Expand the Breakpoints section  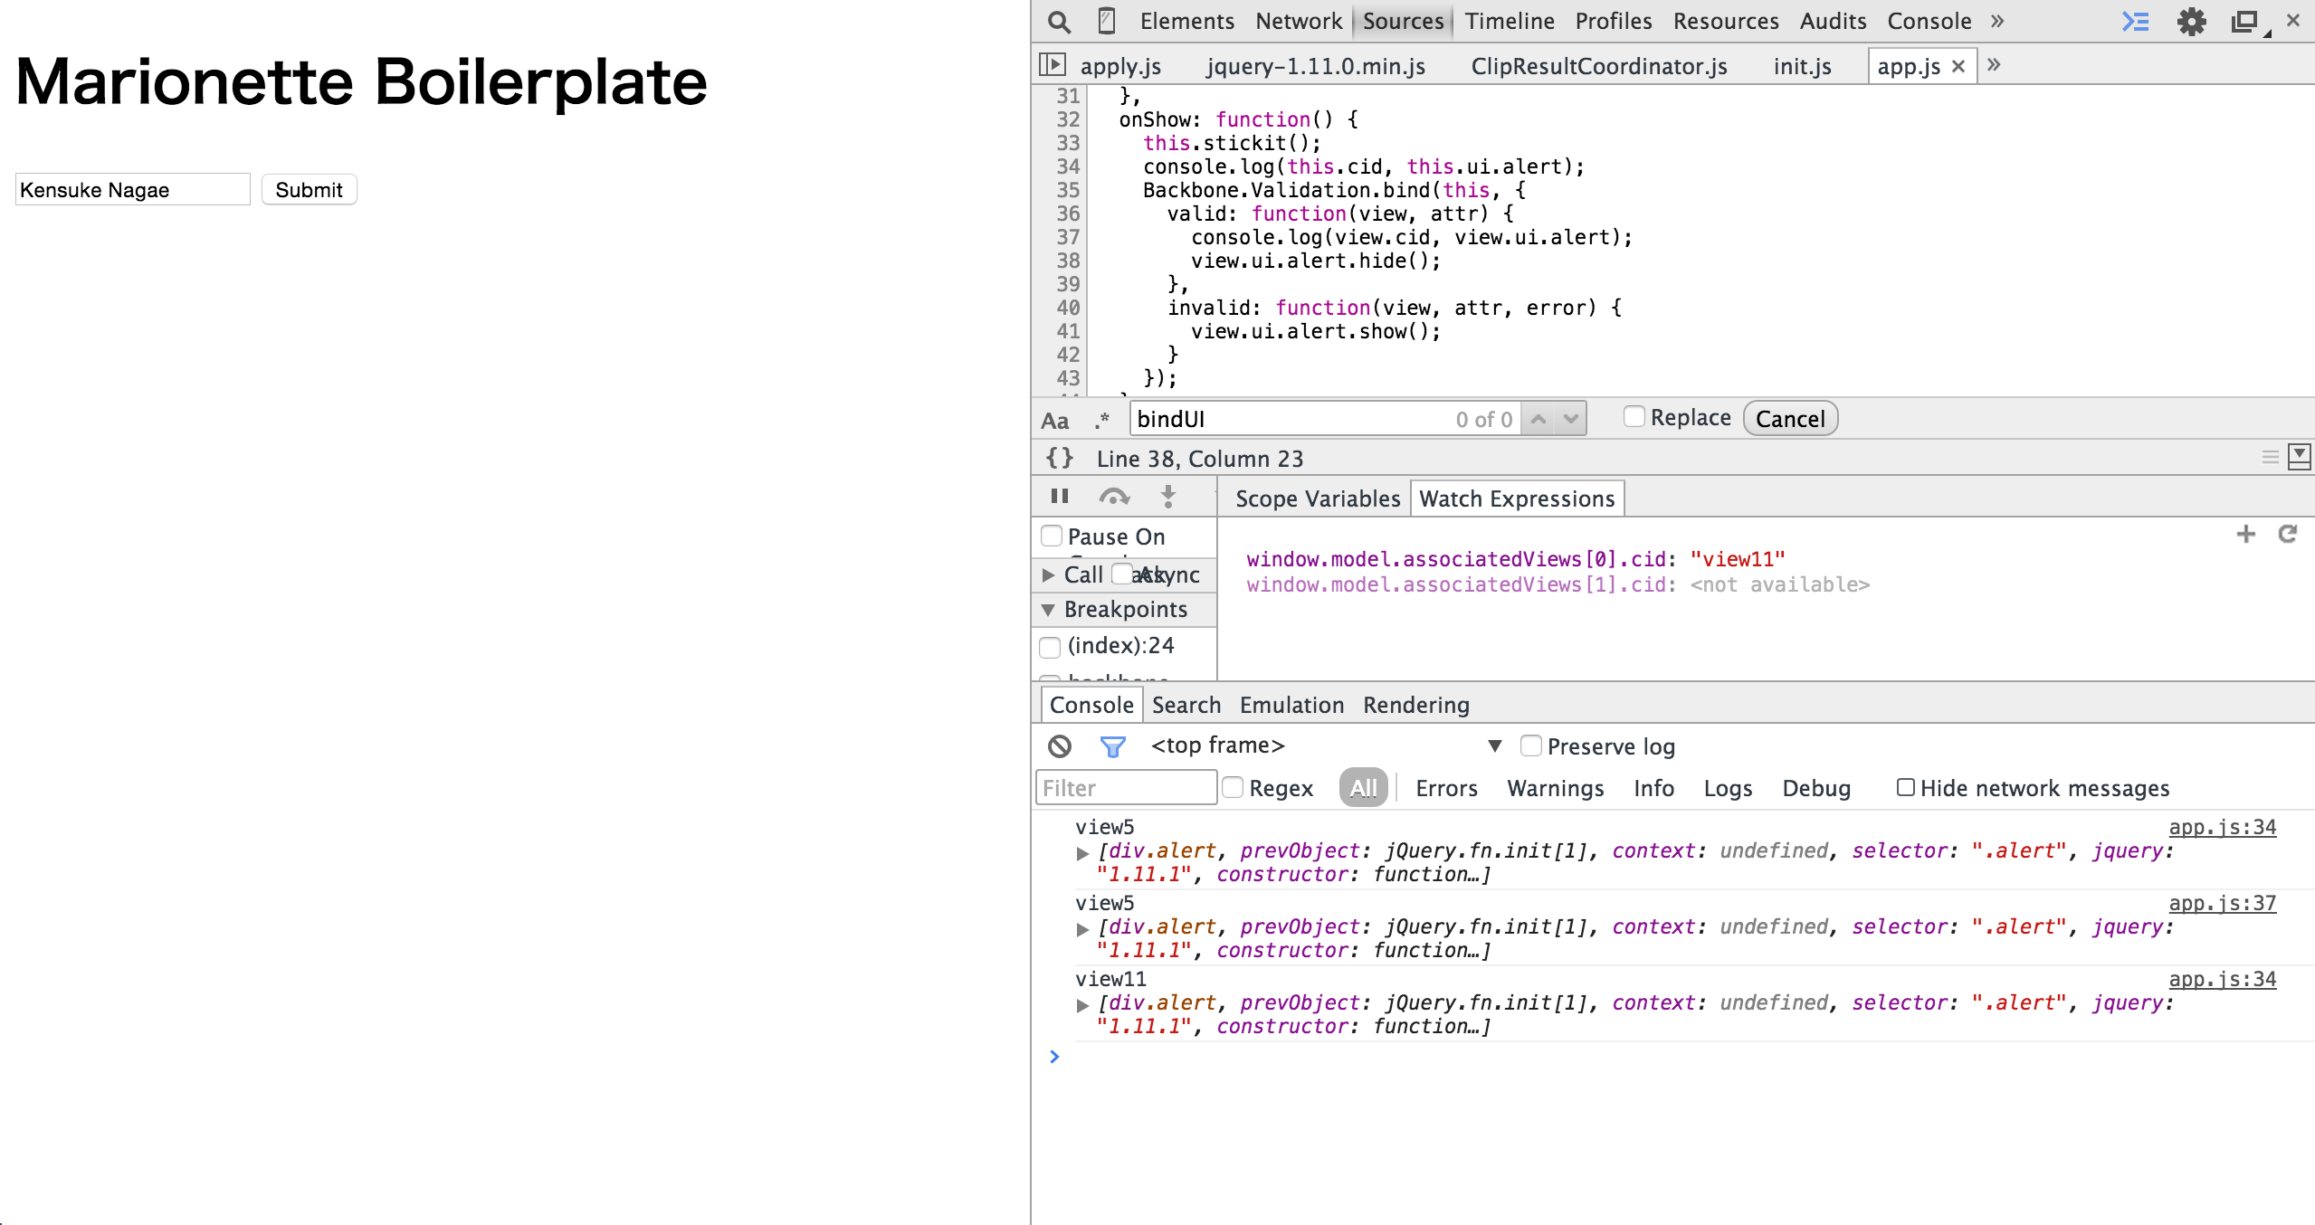1051,608
